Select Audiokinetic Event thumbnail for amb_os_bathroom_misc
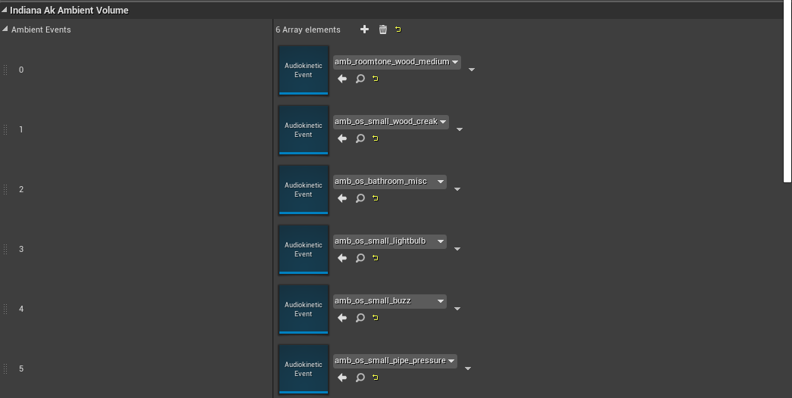This screenshot has width=792, height=398. click(303, 189)
